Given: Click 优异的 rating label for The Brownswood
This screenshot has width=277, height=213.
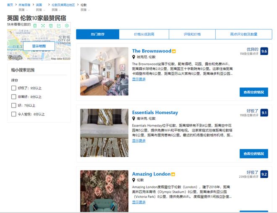Looking at the screenshot, I should 252,49.
